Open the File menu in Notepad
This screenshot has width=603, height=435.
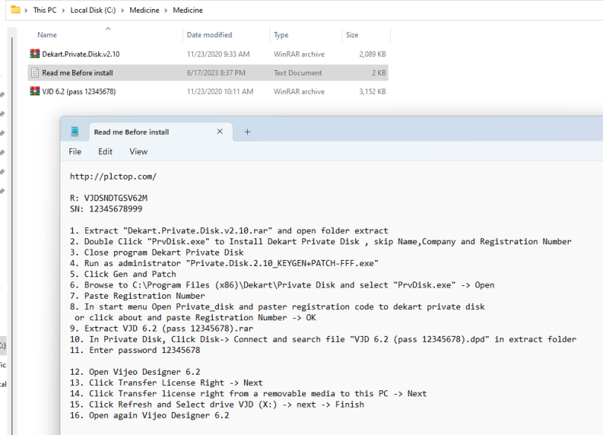coord(74,151)
